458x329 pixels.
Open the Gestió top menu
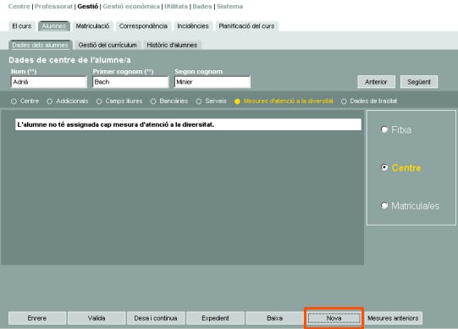pos(88,7)
